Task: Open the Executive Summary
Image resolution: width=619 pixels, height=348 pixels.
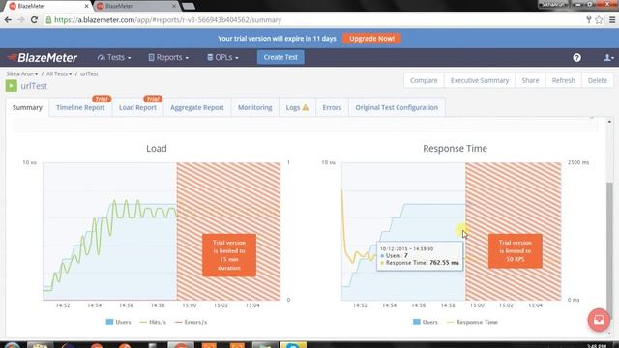Action: 480,80
